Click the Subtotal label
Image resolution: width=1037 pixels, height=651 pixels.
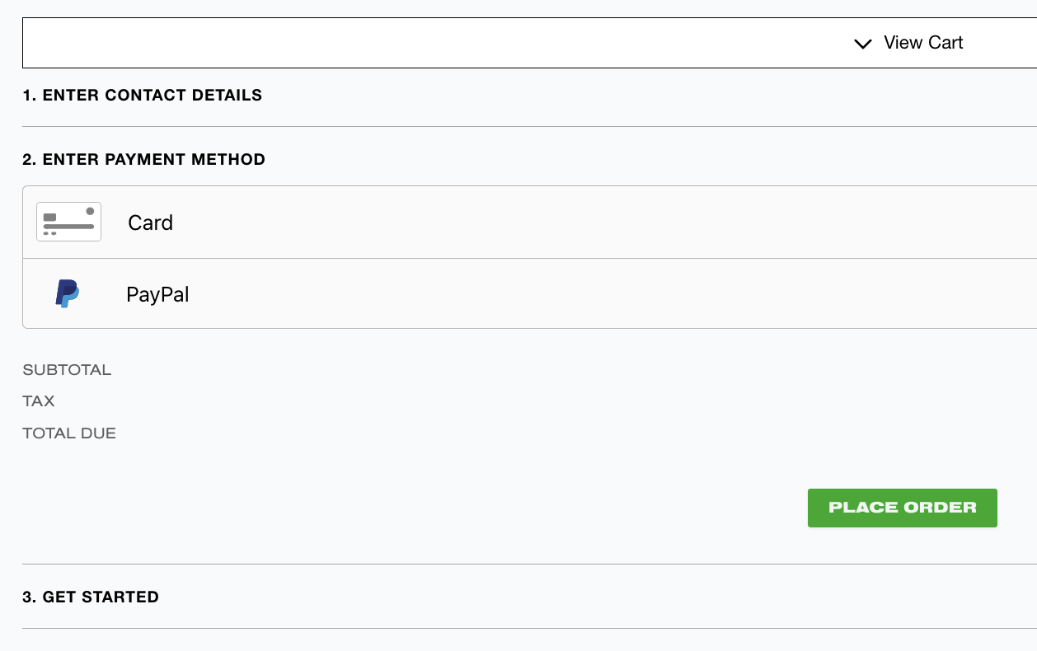tap(67, 370)
